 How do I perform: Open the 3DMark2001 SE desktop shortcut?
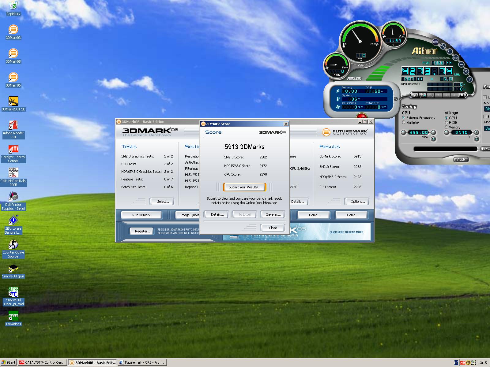click(13, 103)
